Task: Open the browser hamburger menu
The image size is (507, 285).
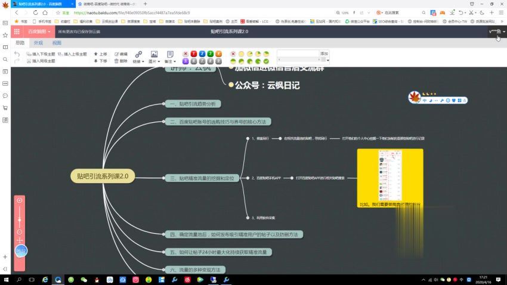Action: tap(501, 13)
